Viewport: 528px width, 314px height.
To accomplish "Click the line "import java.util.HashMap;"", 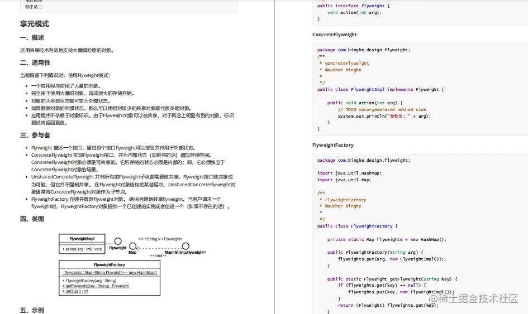I will 349,173.
